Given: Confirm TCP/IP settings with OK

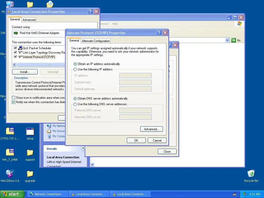Looking at the screenshot, I should [136, 141].
